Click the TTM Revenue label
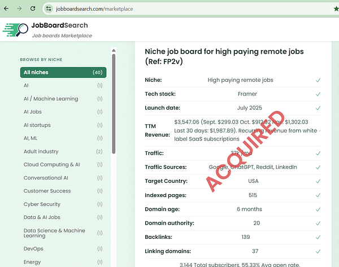339x267 pixels. point(157,130)
